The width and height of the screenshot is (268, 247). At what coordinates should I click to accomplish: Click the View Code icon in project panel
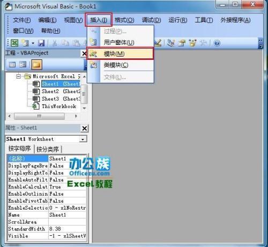[x=12, y=65]
